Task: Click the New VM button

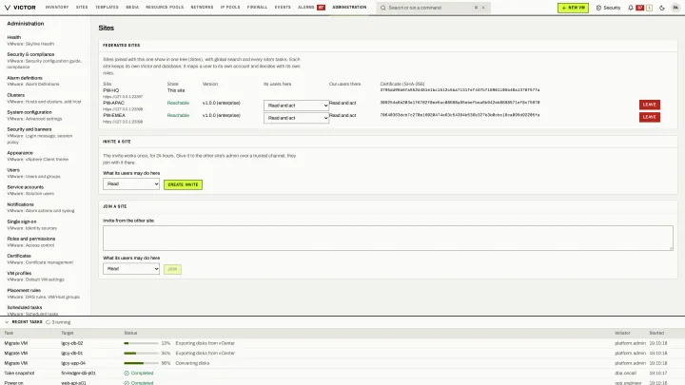Action: (573, 8)
